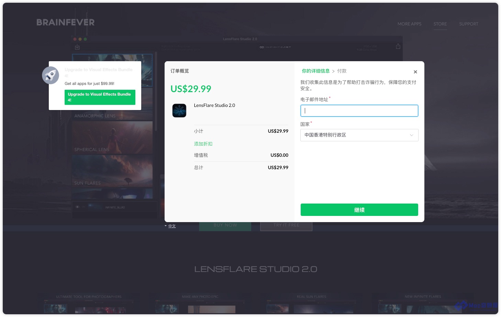Click the 增值税 US$0.00 tax amount
Viewport: 501px width, 317px height.
(x=279, y=155)
